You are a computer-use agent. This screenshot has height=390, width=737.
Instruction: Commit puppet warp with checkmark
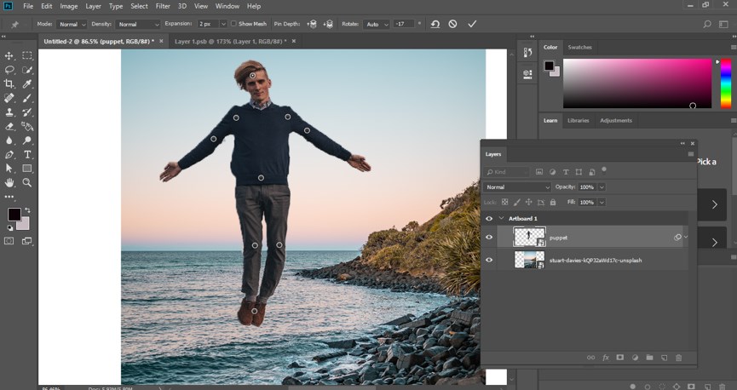click(472, 24)
